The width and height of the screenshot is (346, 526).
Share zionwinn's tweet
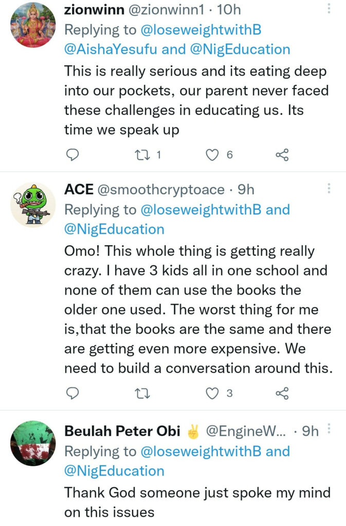(282, 155)
